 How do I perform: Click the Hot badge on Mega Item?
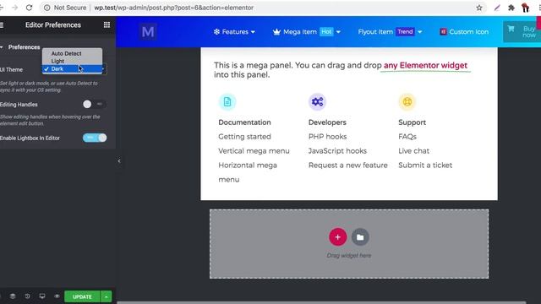point(326,32)
